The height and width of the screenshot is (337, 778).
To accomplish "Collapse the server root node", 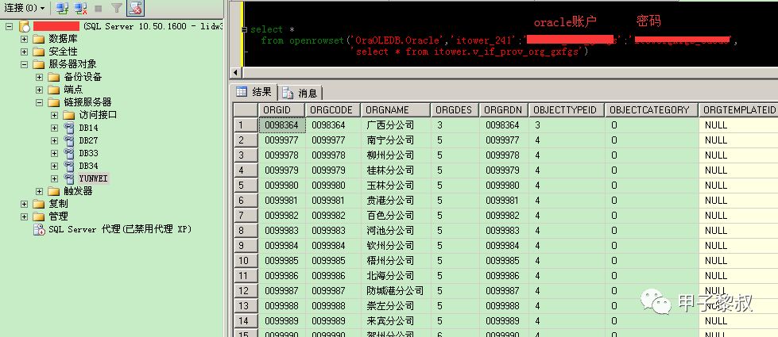I will (x=9, y=26).
